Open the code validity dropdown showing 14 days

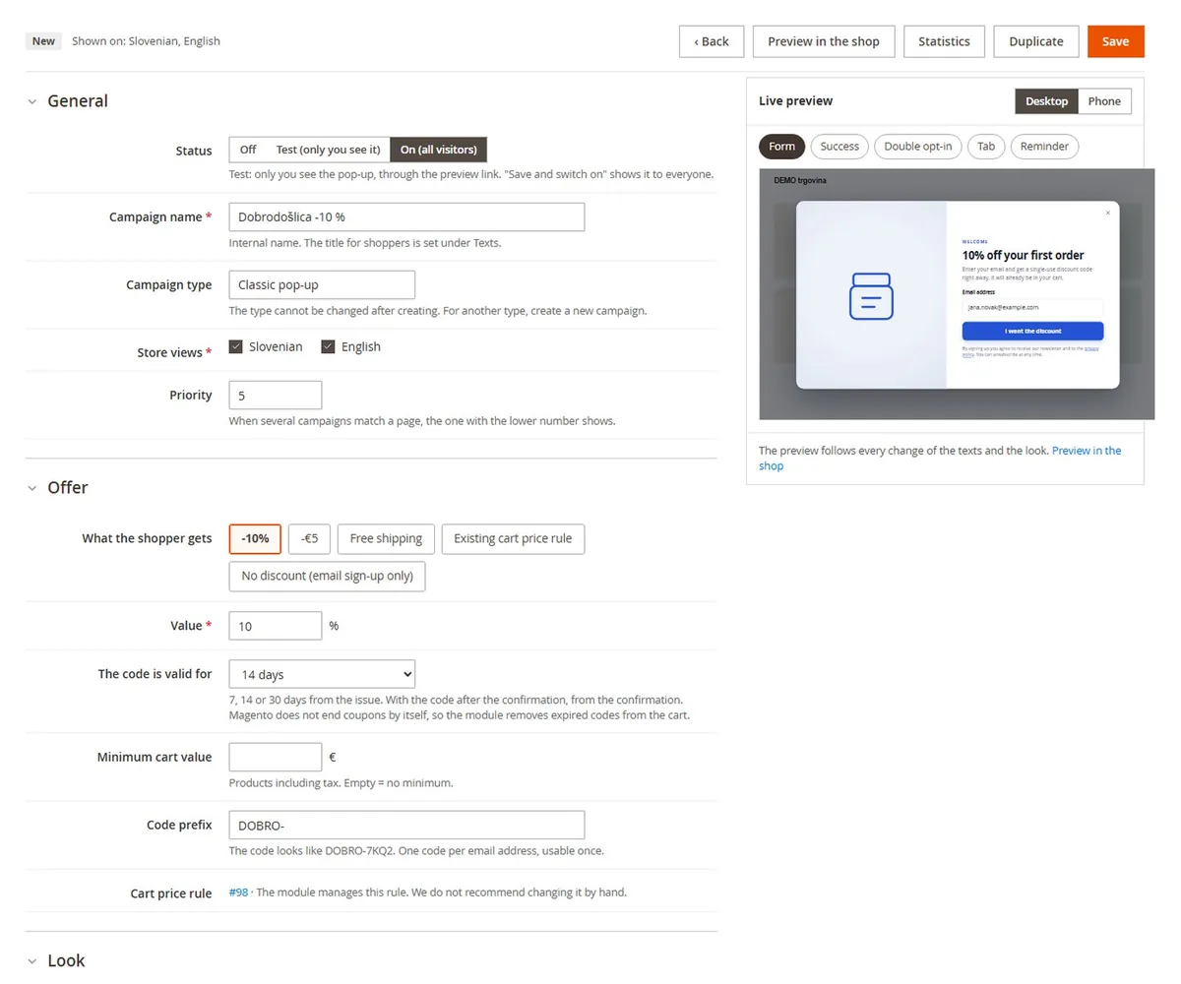tap(322, 674)
